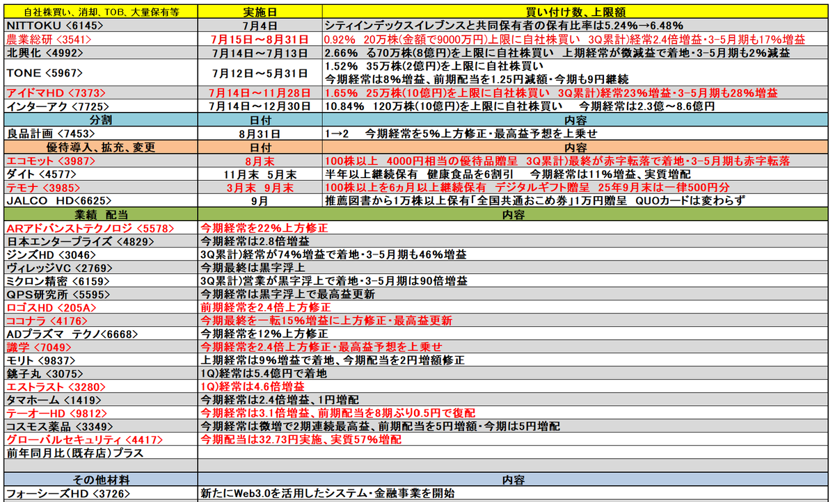Click the text 新たにWeb3.0を活用したシステム・金融事業を開始
The width and height of the screenshot is (835, 502).
(327, 494)
